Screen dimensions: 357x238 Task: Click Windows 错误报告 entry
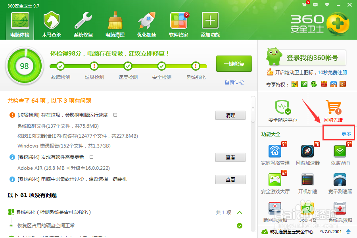[64, 146]
